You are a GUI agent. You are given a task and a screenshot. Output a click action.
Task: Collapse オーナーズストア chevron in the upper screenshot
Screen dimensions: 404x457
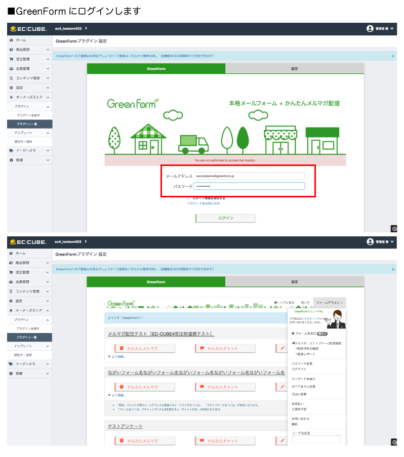(x=48, y=97)
